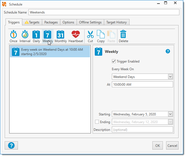Add a Once trigger
This screenshot has width=186, height=157.
coord(14,37)
